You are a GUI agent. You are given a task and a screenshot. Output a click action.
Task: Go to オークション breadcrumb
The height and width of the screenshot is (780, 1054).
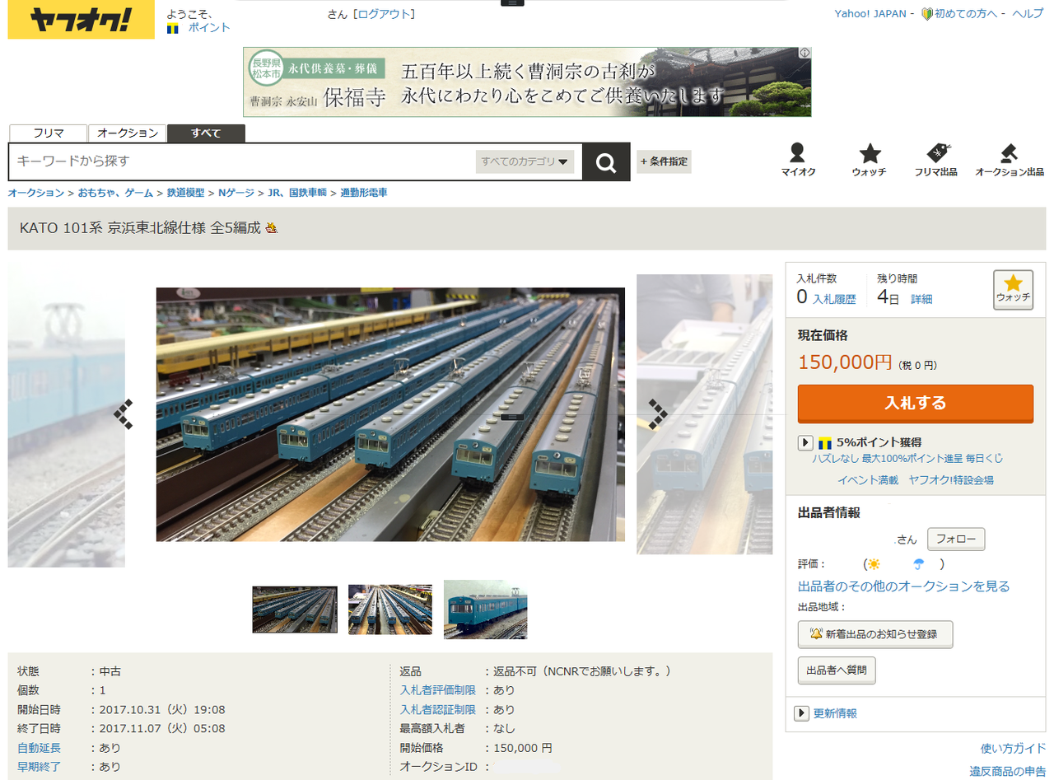click(36, 193)
